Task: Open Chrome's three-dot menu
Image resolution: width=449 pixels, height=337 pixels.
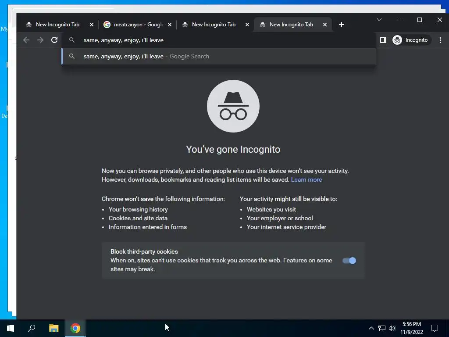Action: [440, 40]
